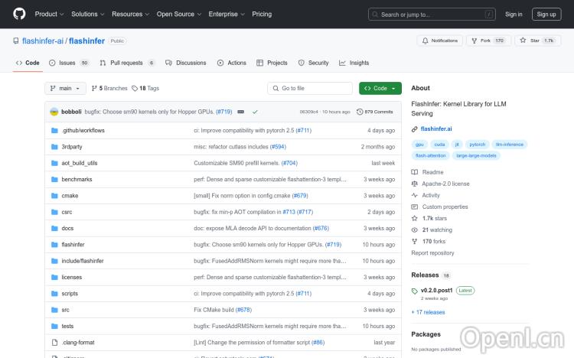Click the Go to file search field

point(310,88)
